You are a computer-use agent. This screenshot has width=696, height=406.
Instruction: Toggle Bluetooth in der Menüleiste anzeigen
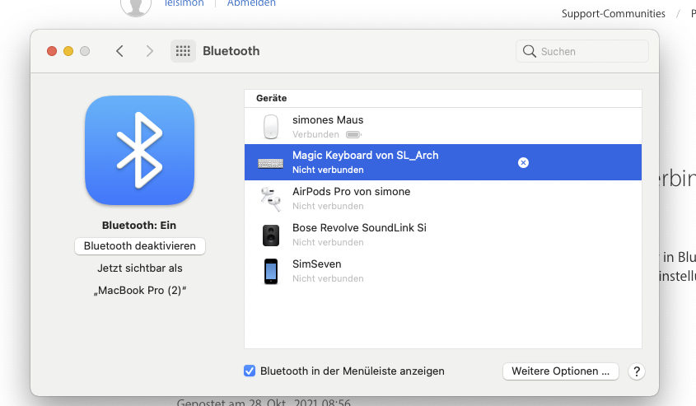250,371
